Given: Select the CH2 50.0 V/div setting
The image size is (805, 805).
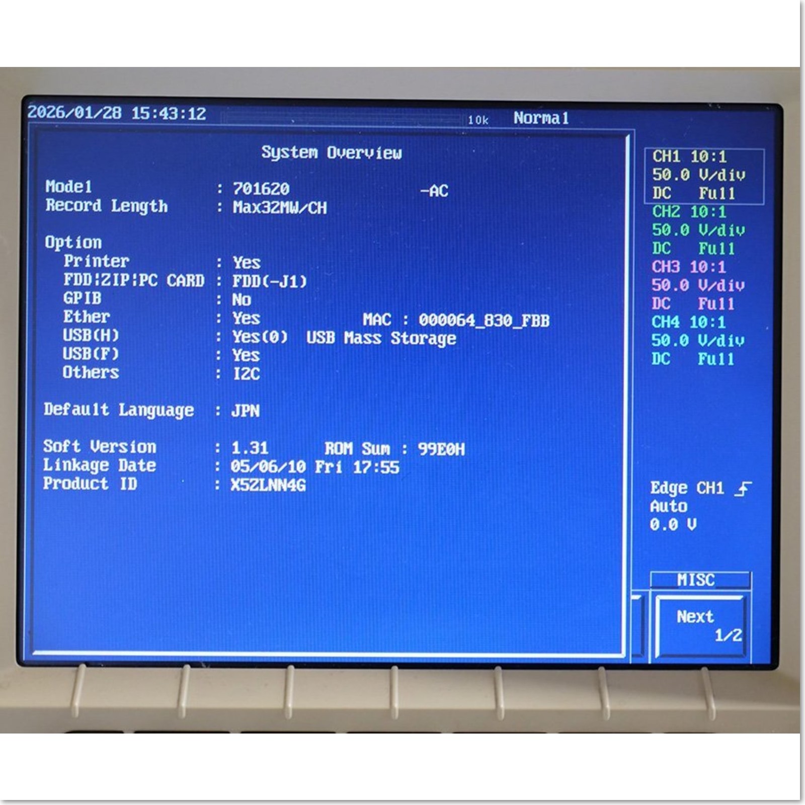Looking at the screenshot, I should [x=698, y=230].
